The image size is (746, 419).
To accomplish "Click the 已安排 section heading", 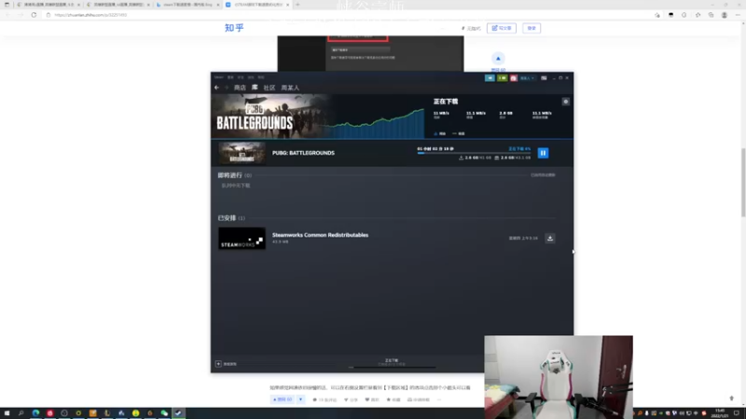I will pos(227,218).
